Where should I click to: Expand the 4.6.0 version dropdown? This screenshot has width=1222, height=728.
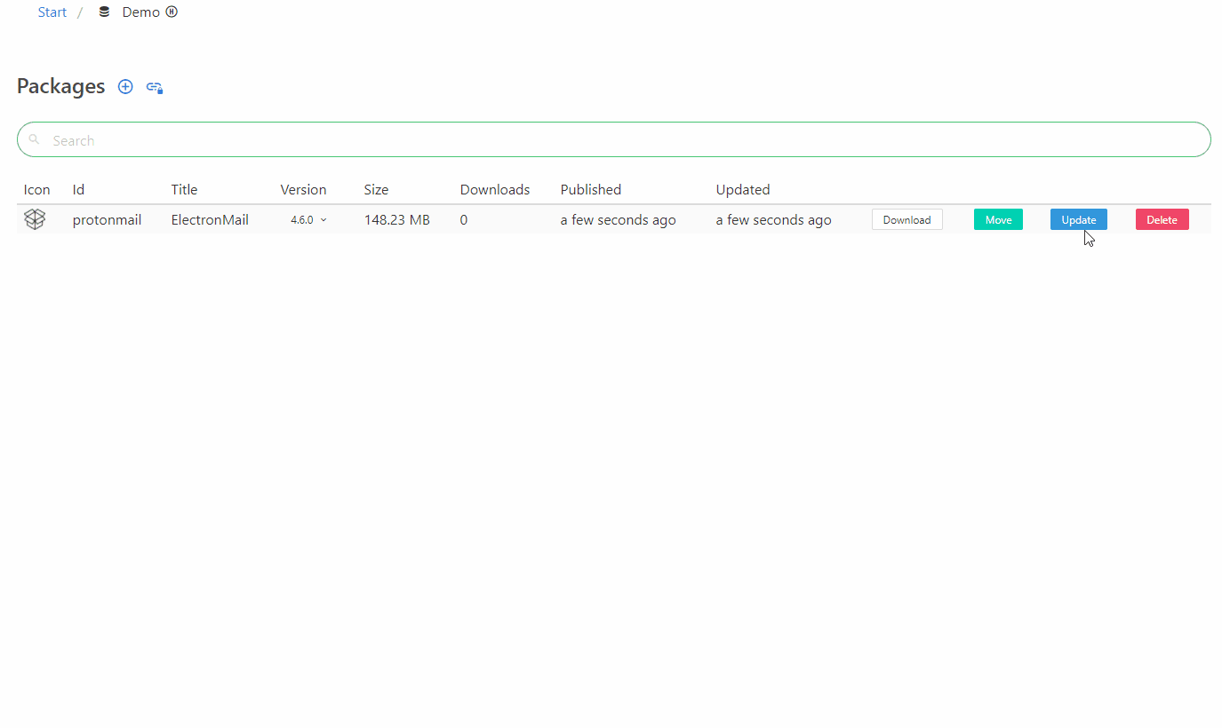(308, 219)
